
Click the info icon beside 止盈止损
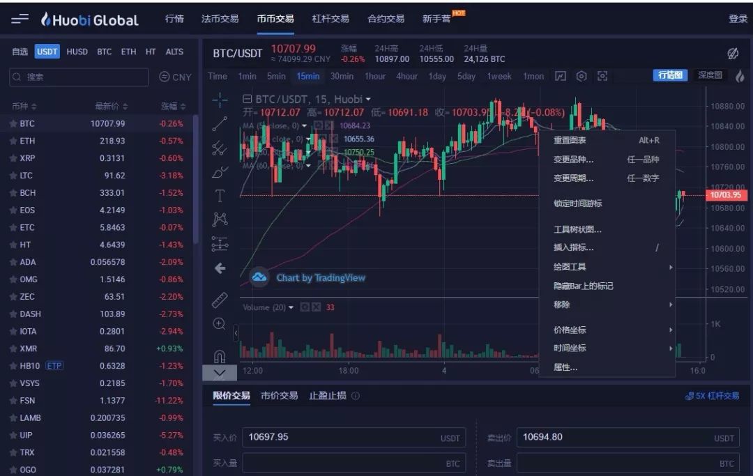point(356,396)
